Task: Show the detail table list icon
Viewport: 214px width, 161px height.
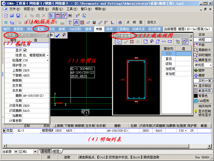Action: click(x=58, y=16)
